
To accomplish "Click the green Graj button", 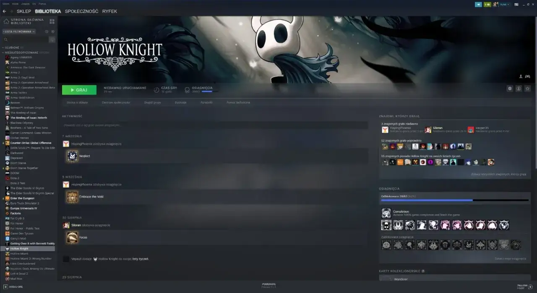I will [79, 90].
